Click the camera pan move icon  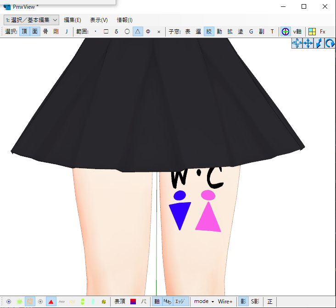(x=308, y=43)
